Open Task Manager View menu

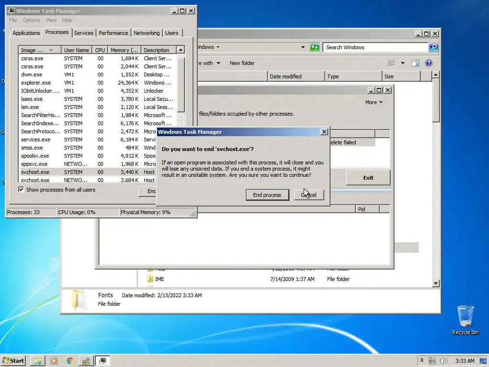[x=51, y=20]
